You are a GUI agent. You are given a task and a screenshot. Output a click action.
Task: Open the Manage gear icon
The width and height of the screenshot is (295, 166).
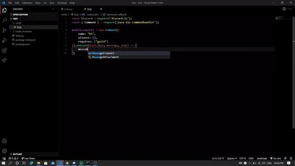coord(5,151)
